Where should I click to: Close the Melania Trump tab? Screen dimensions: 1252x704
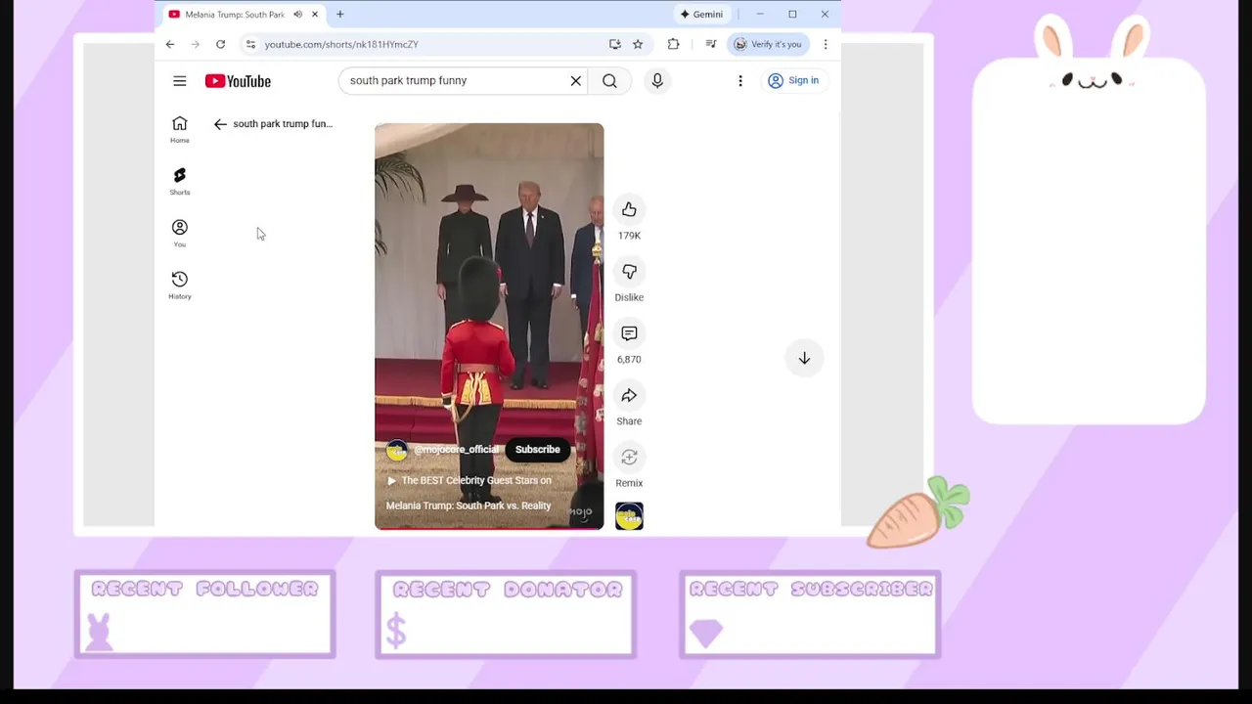tap(315, 15)
